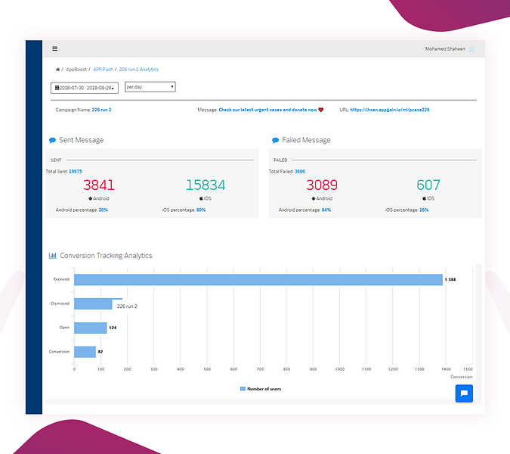Toggle the Number of users legend
The height and width of the screenshot is (454, 510).
coord(261,388)
